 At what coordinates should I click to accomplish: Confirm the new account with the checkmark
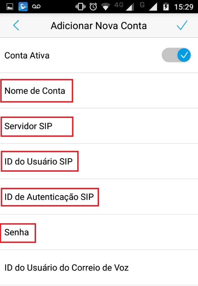coord(182,25)
